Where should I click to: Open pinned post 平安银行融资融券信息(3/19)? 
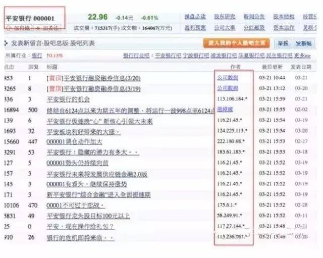coord(102,89)
